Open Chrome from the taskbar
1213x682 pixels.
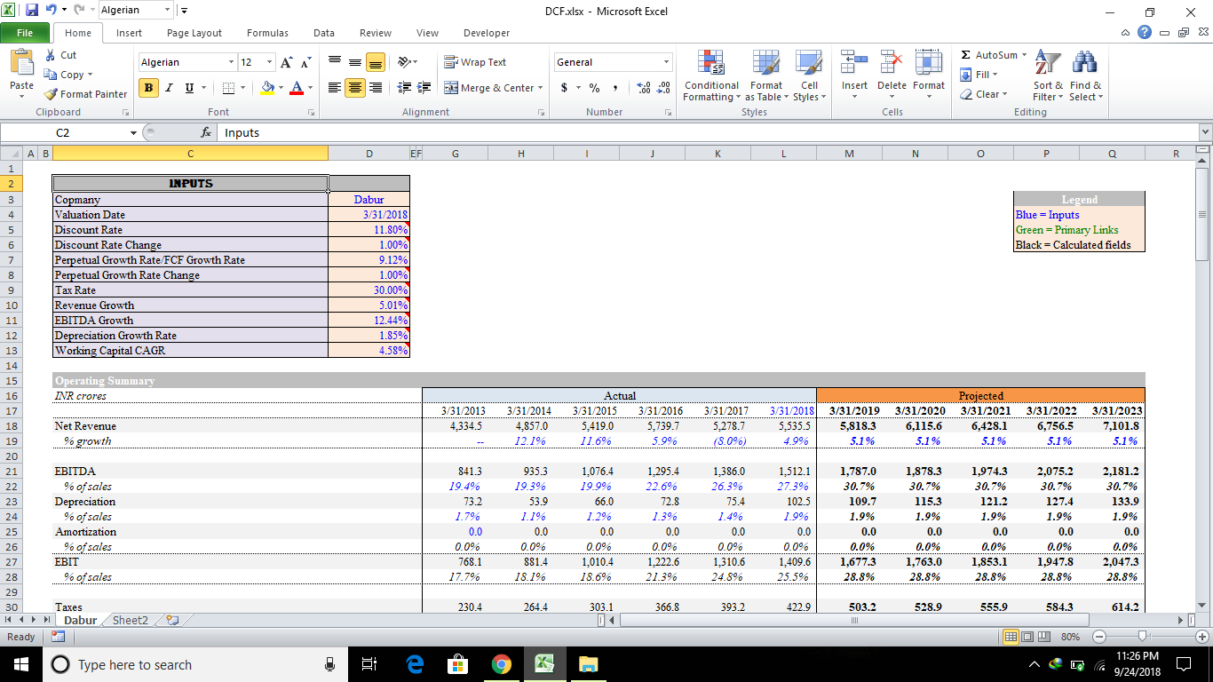tap(501, 664)
